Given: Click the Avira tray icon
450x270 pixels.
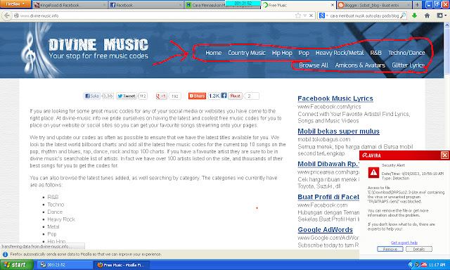Looking at the screenshot, I should point(423,265).
